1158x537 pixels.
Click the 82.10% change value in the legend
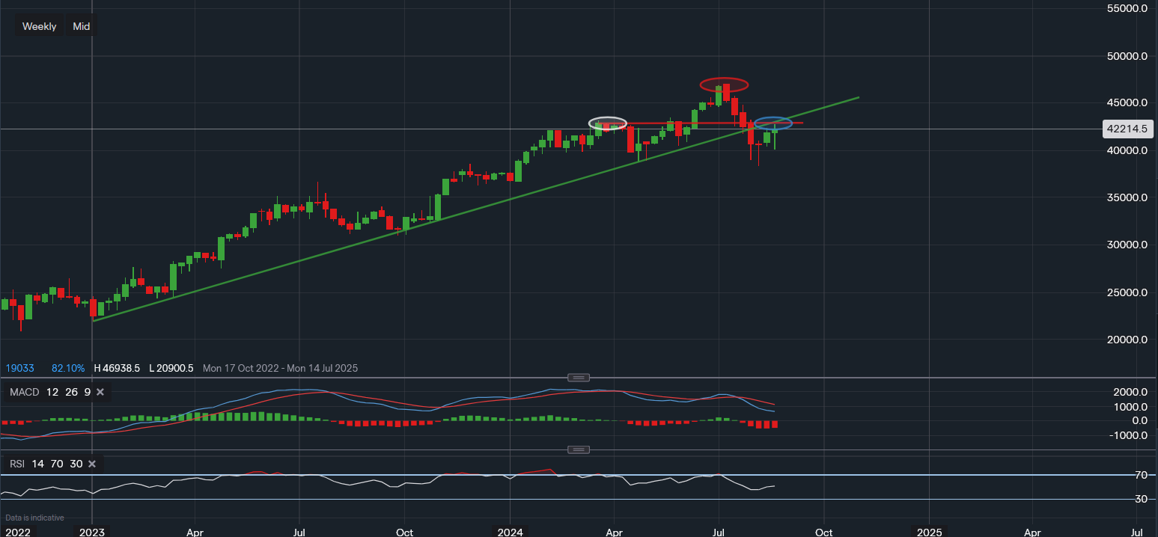(68, 368)
